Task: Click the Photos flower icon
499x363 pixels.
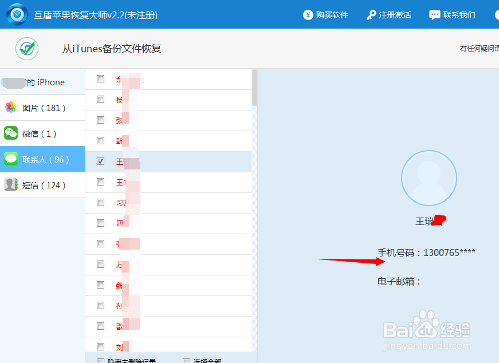Action: click(x=11, y=108)
